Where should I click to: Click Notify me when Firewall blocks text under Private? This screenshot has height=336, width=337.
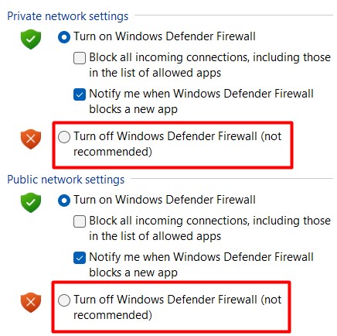201,101
